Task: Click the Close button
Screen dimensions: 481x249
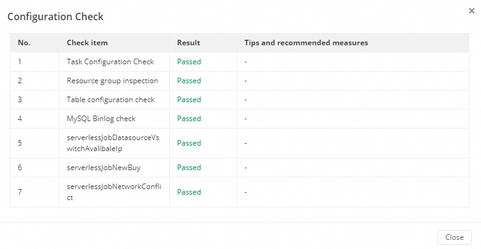Action: tap(454, 237)
